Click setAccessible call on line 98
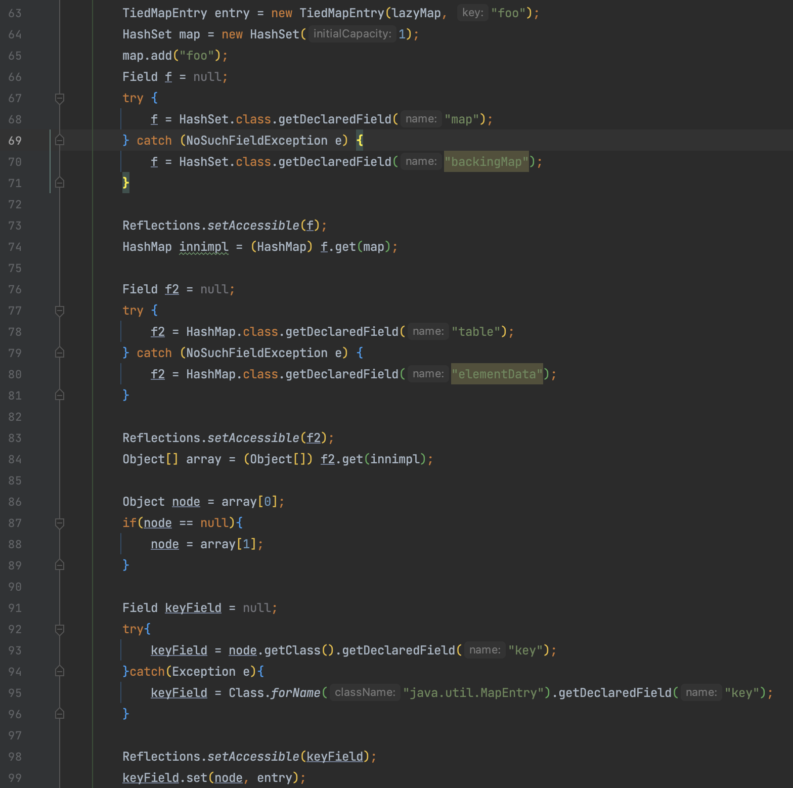 click(253, 757)
